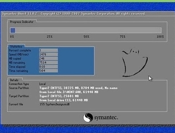
Task: Click the MB copied value field
Action: tap(48, 58)
